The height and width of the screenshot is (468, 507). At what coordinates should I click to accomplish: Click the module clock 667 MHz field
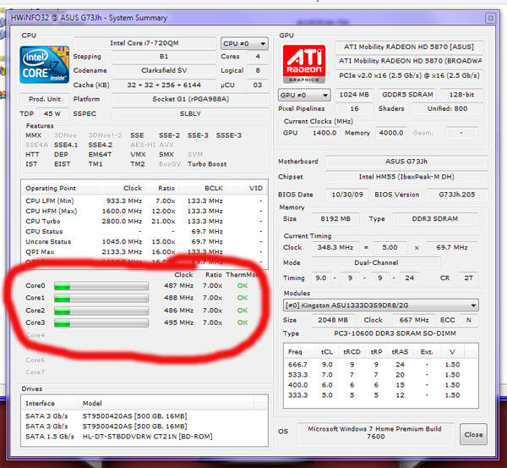(x=414, y=320)
